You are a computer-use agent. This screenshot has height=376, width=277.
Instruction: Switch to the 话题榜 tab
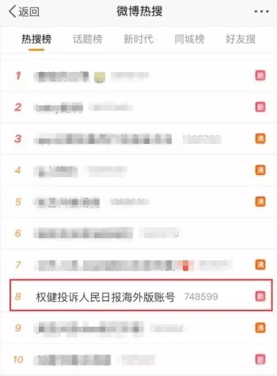pyautogui.click(x=88, y=39)
